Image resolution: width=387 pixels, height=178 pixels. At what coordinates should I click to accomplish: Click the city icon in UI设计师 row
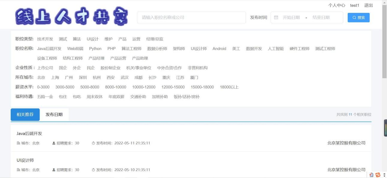click(x=18, y=170)
